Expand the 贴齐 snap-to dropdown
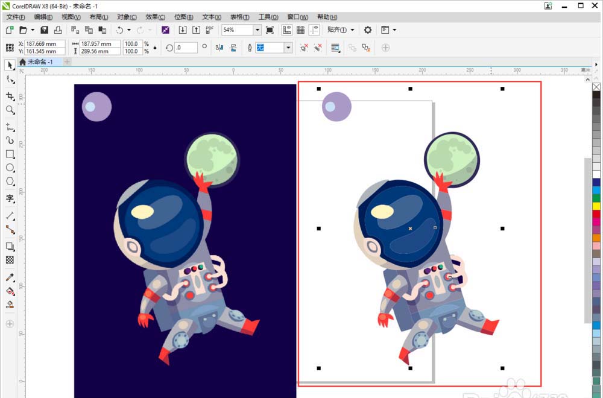Image resolution: width=603 pixels, height=398 pixels. coord(352,30)
